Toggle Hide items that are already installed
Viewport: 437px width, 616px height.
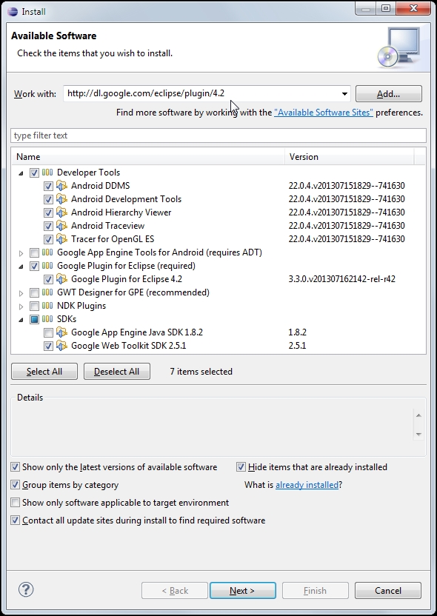click(x=241, y=466)
